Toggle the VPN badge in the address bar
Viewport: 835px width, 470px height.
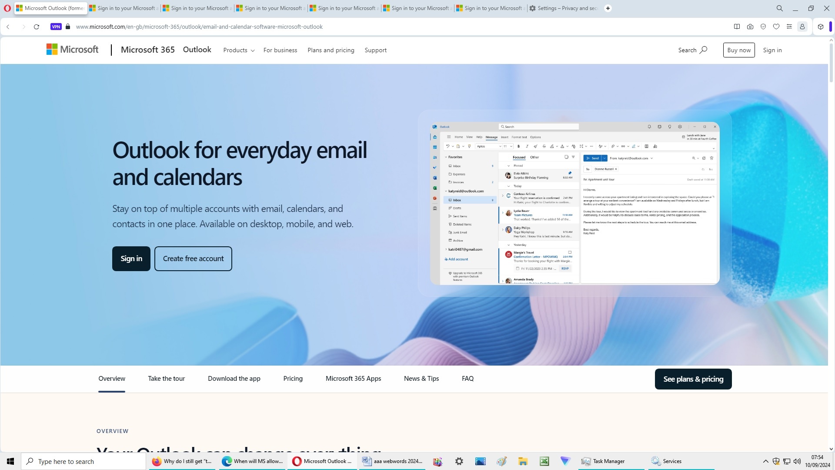[x=56, y=27]
